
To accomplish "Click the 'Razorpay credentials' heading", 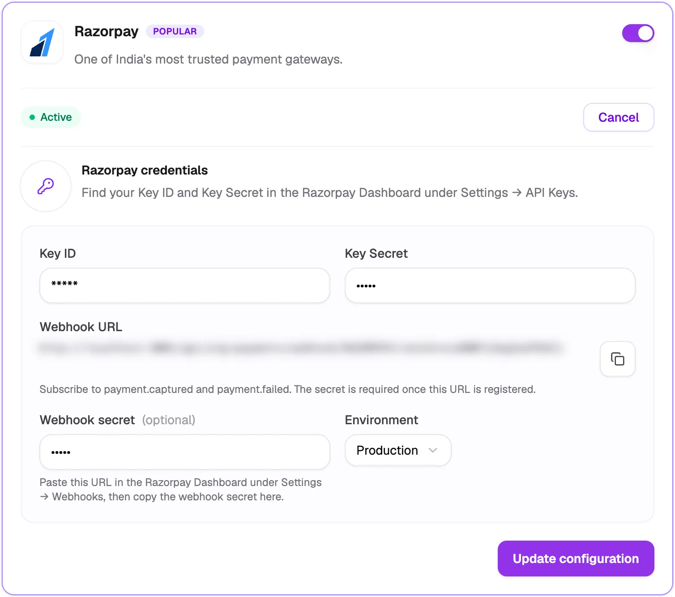I will 145,171.
